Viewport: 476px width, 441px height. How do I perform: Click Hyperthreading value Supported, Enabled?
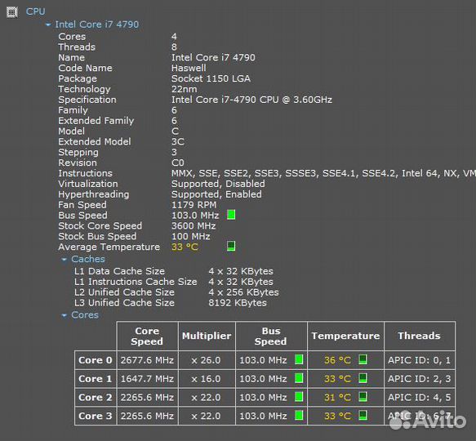click(x=216, y=194)
